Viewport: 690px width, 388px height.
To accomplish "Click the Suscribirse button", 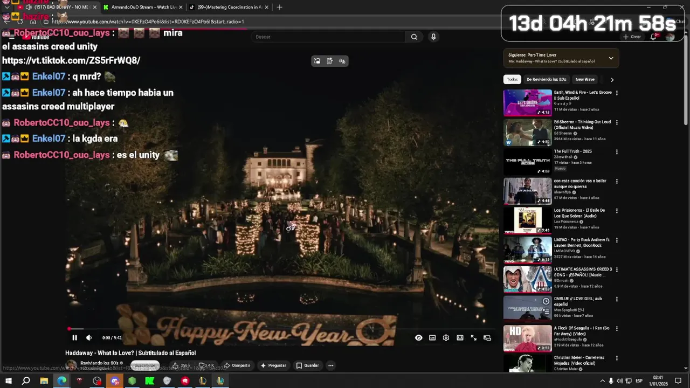I will pos(144,365).
